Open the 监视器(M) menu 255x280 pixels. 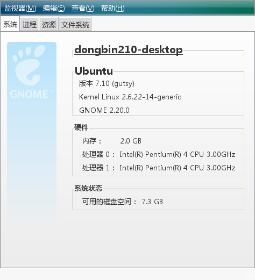pos(20,8)
